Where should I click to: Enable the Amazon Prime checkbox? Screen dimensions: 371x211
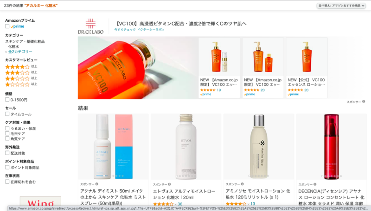point(7,26)
